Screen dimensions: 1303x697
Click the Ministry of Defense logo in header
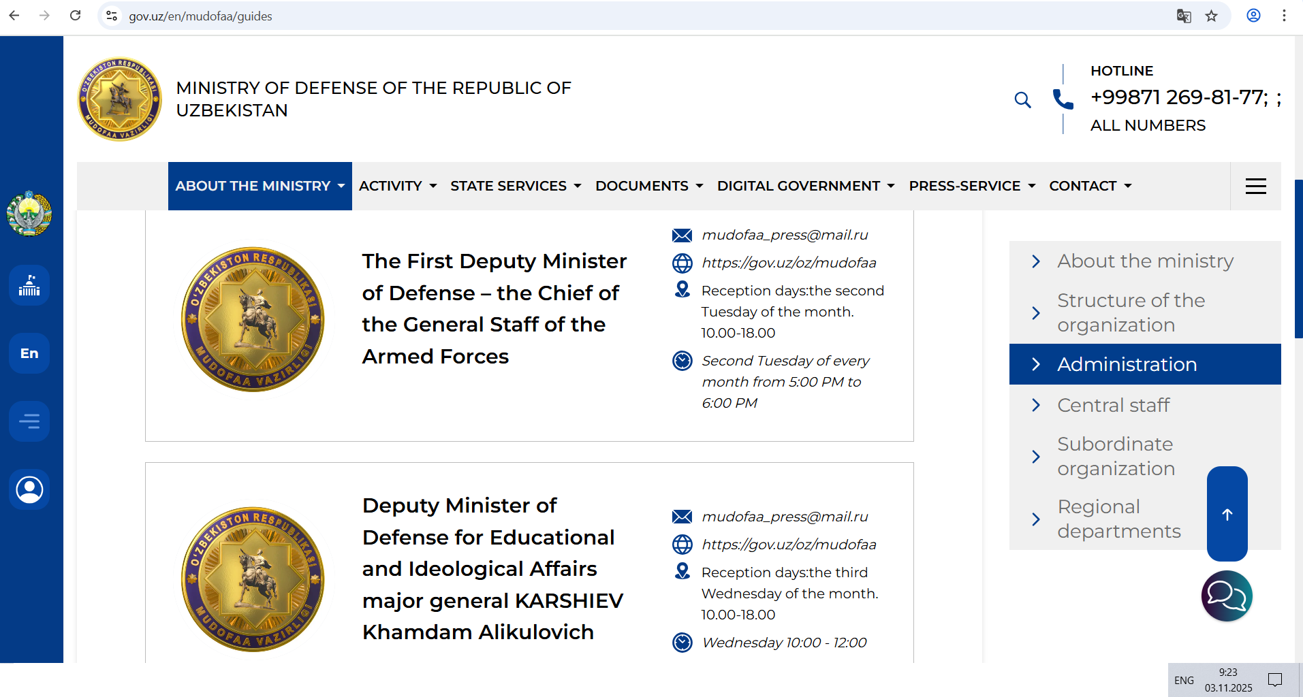click(x=120, y=99)
